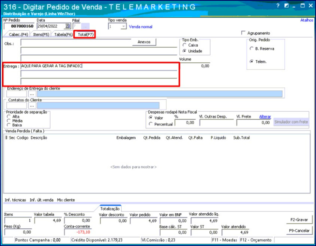Viewport: 316px width, 246px height.
Task: Switch to Cabec.(F4) tab
Action: 18,35
